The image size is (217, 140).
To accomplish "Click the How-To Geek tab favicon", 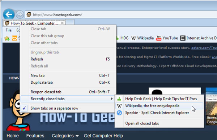I will pyautogui.click(x=7, y=23).
